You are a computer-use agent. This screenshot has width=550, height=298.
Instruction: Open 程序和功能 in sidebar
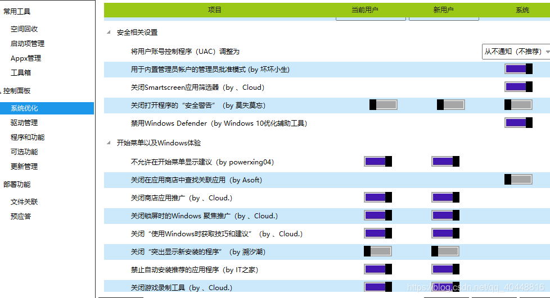28,137
